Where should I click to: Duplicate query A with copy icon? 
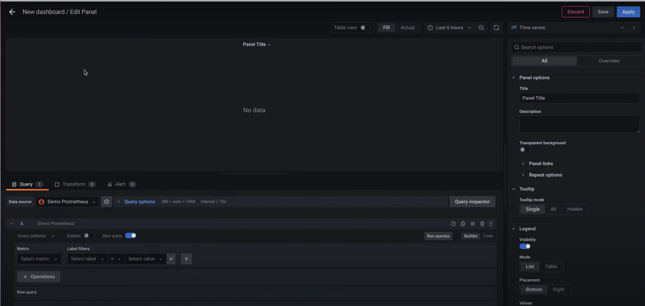pyautogui.click(x=463, y=224)
